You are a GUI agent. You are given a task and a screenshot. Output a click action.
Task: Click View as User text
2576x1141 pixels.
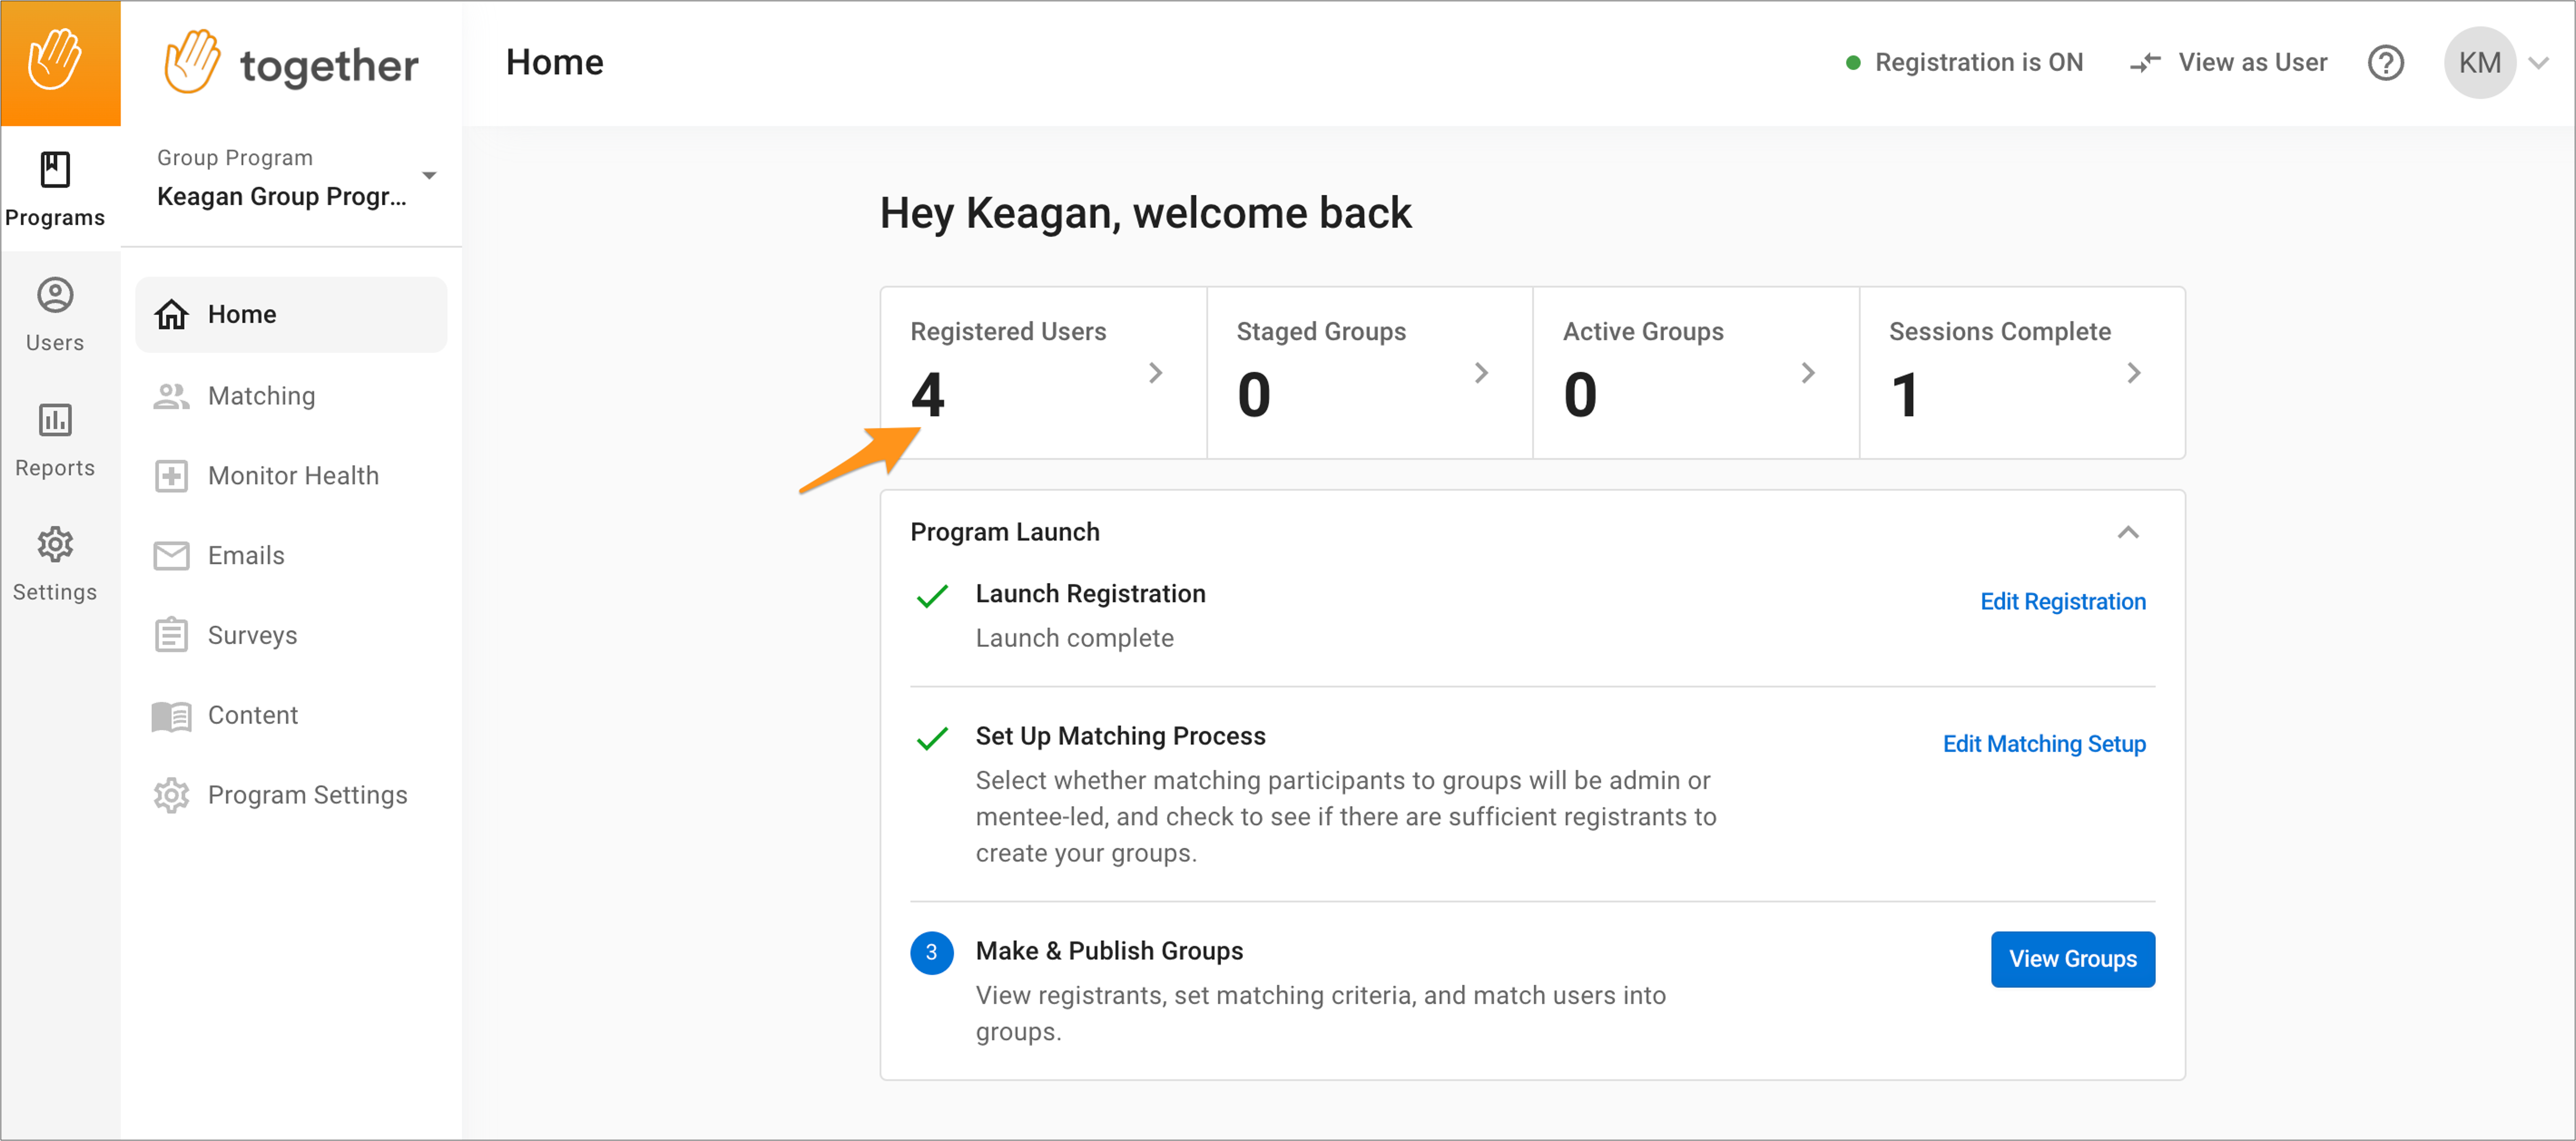tap(2252, 63)
